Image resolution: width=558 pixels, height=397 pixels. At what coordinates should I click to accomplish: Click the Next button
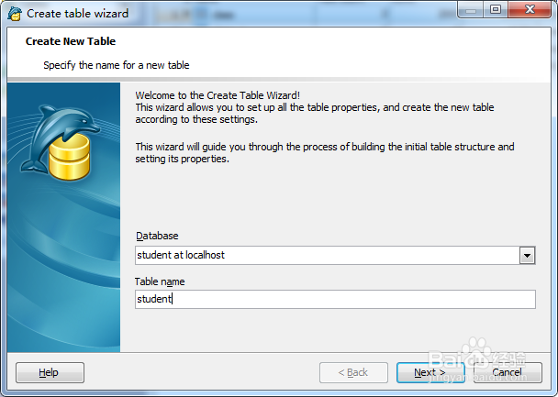pos(430,372)
